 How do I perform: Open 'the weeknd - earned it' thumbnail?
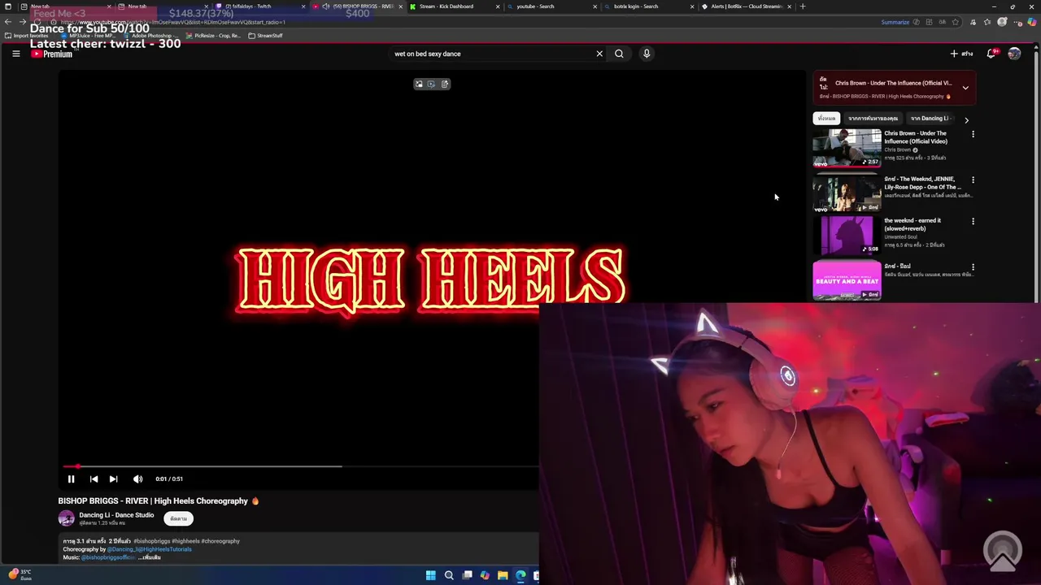point(847,235)
